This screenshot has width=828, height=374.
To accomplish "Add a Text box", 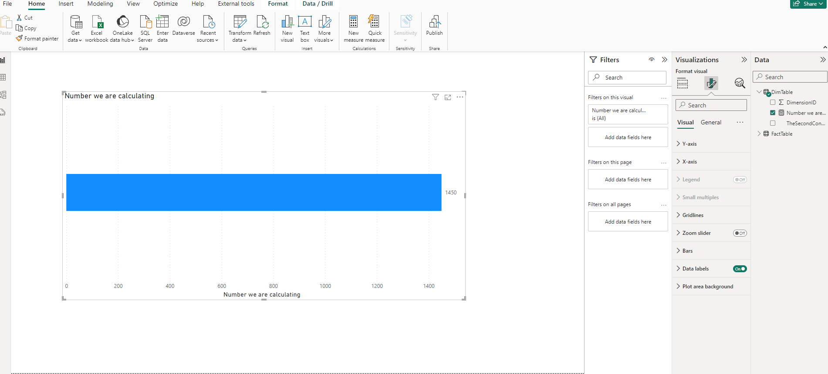I will (305, 29).
